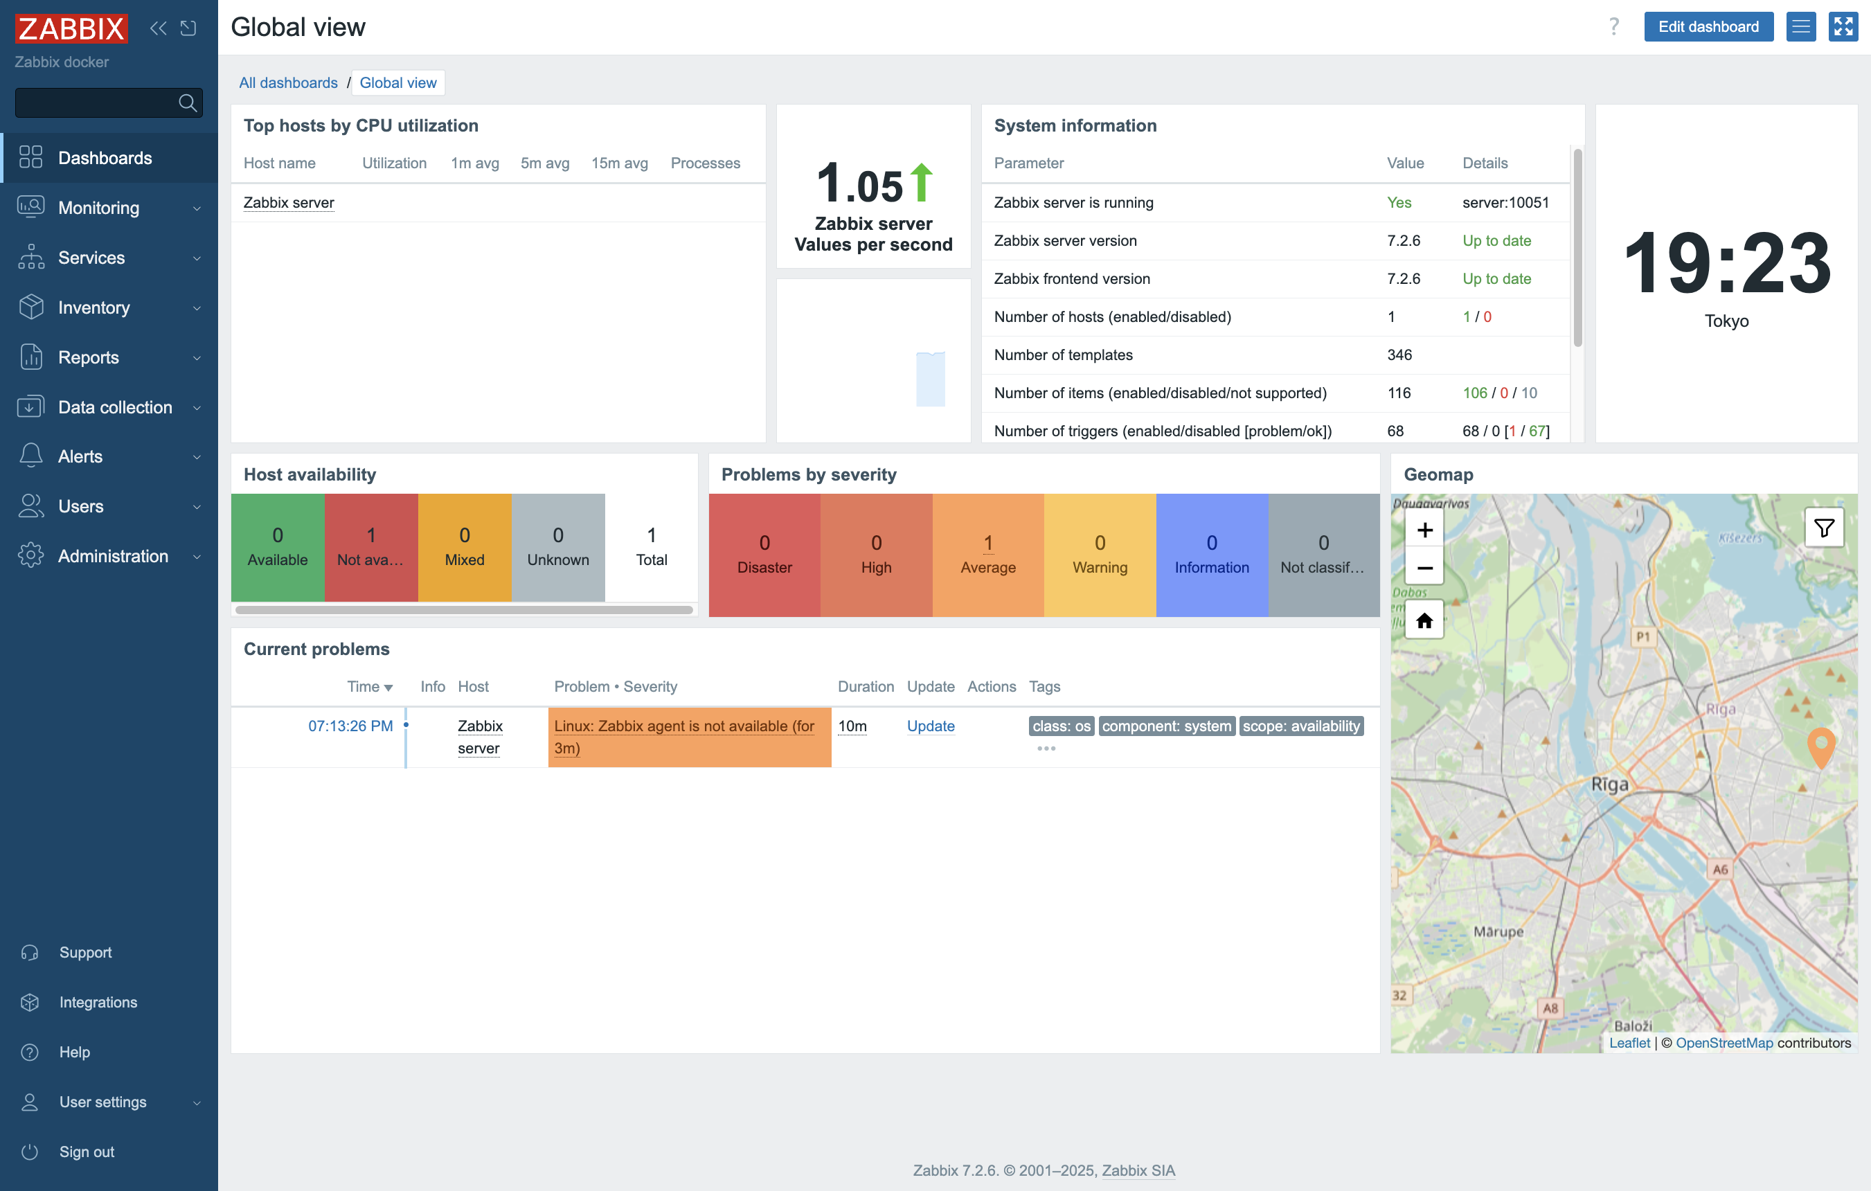
Task: Open dashboard actions hamburger menu
Action: tap(1800, 27)
